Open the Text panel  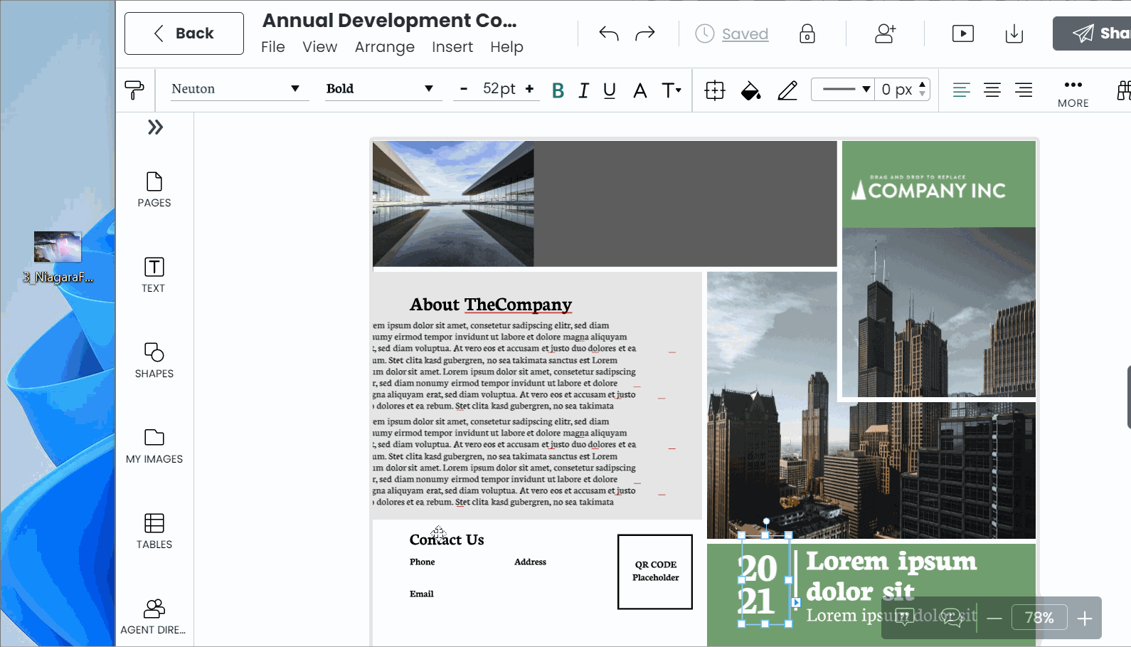pos(154,275)
